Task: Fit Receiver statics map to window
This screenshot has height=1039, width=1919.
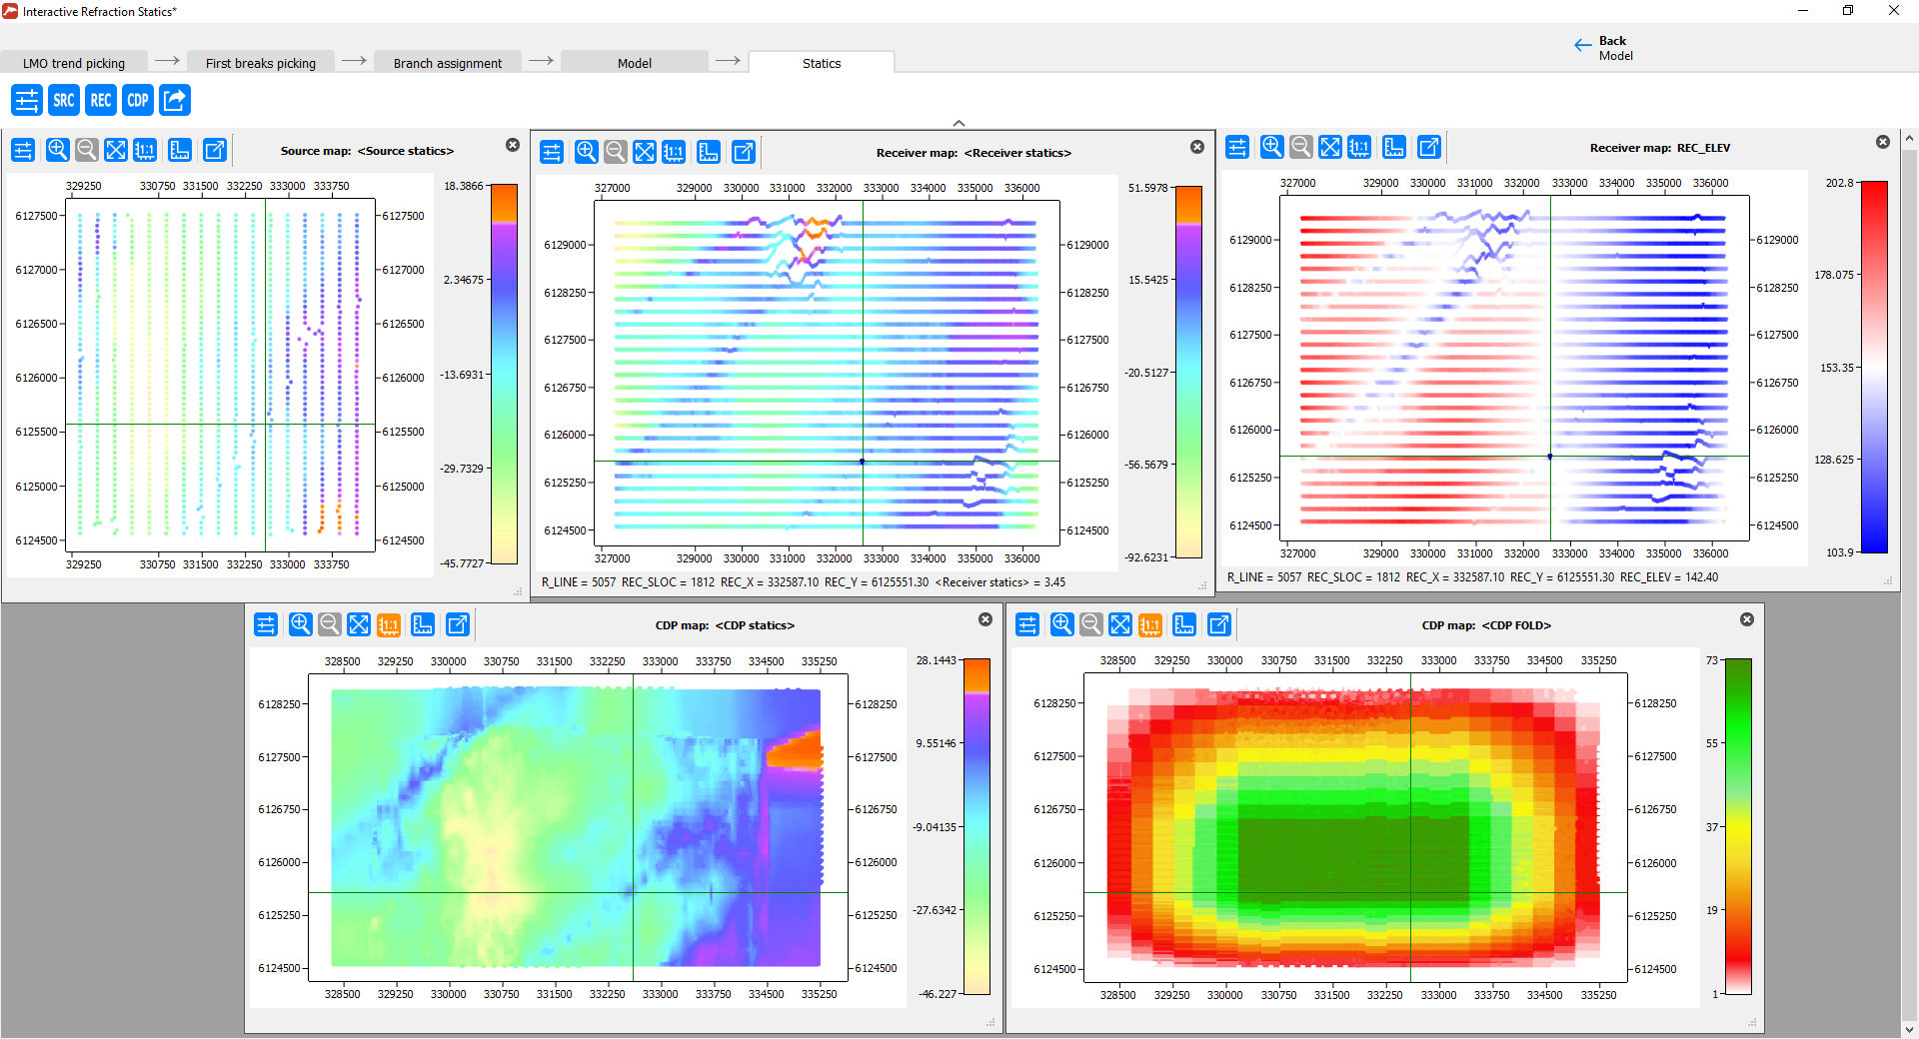Action: point(645,152)
